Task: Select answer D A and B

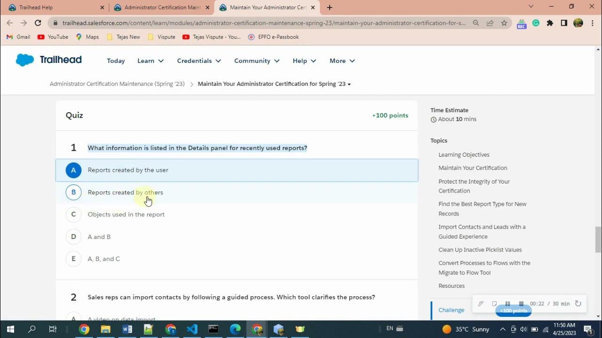Action: click(x=237, y=237)
